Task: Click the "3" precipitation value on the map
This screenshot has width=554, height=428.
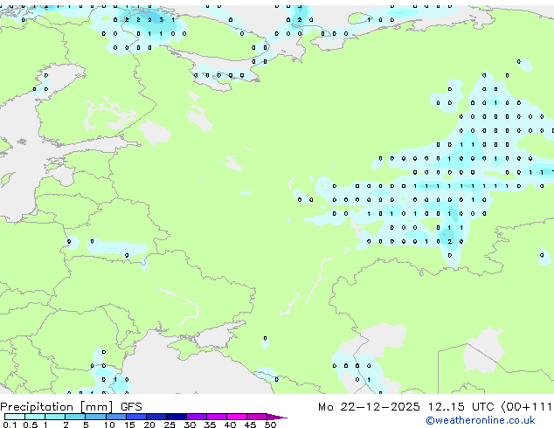Action: 161,20
